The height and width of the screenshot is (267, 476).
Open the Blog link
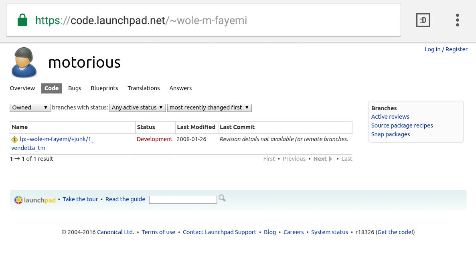(x=270, y=232)
